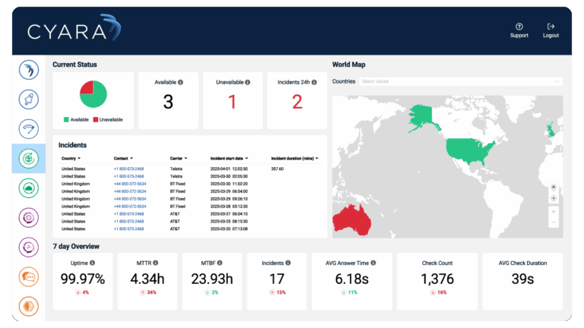Click contact link +44 800-372-5634
Viewport: 584px width, 328px height.
(129, 184)
